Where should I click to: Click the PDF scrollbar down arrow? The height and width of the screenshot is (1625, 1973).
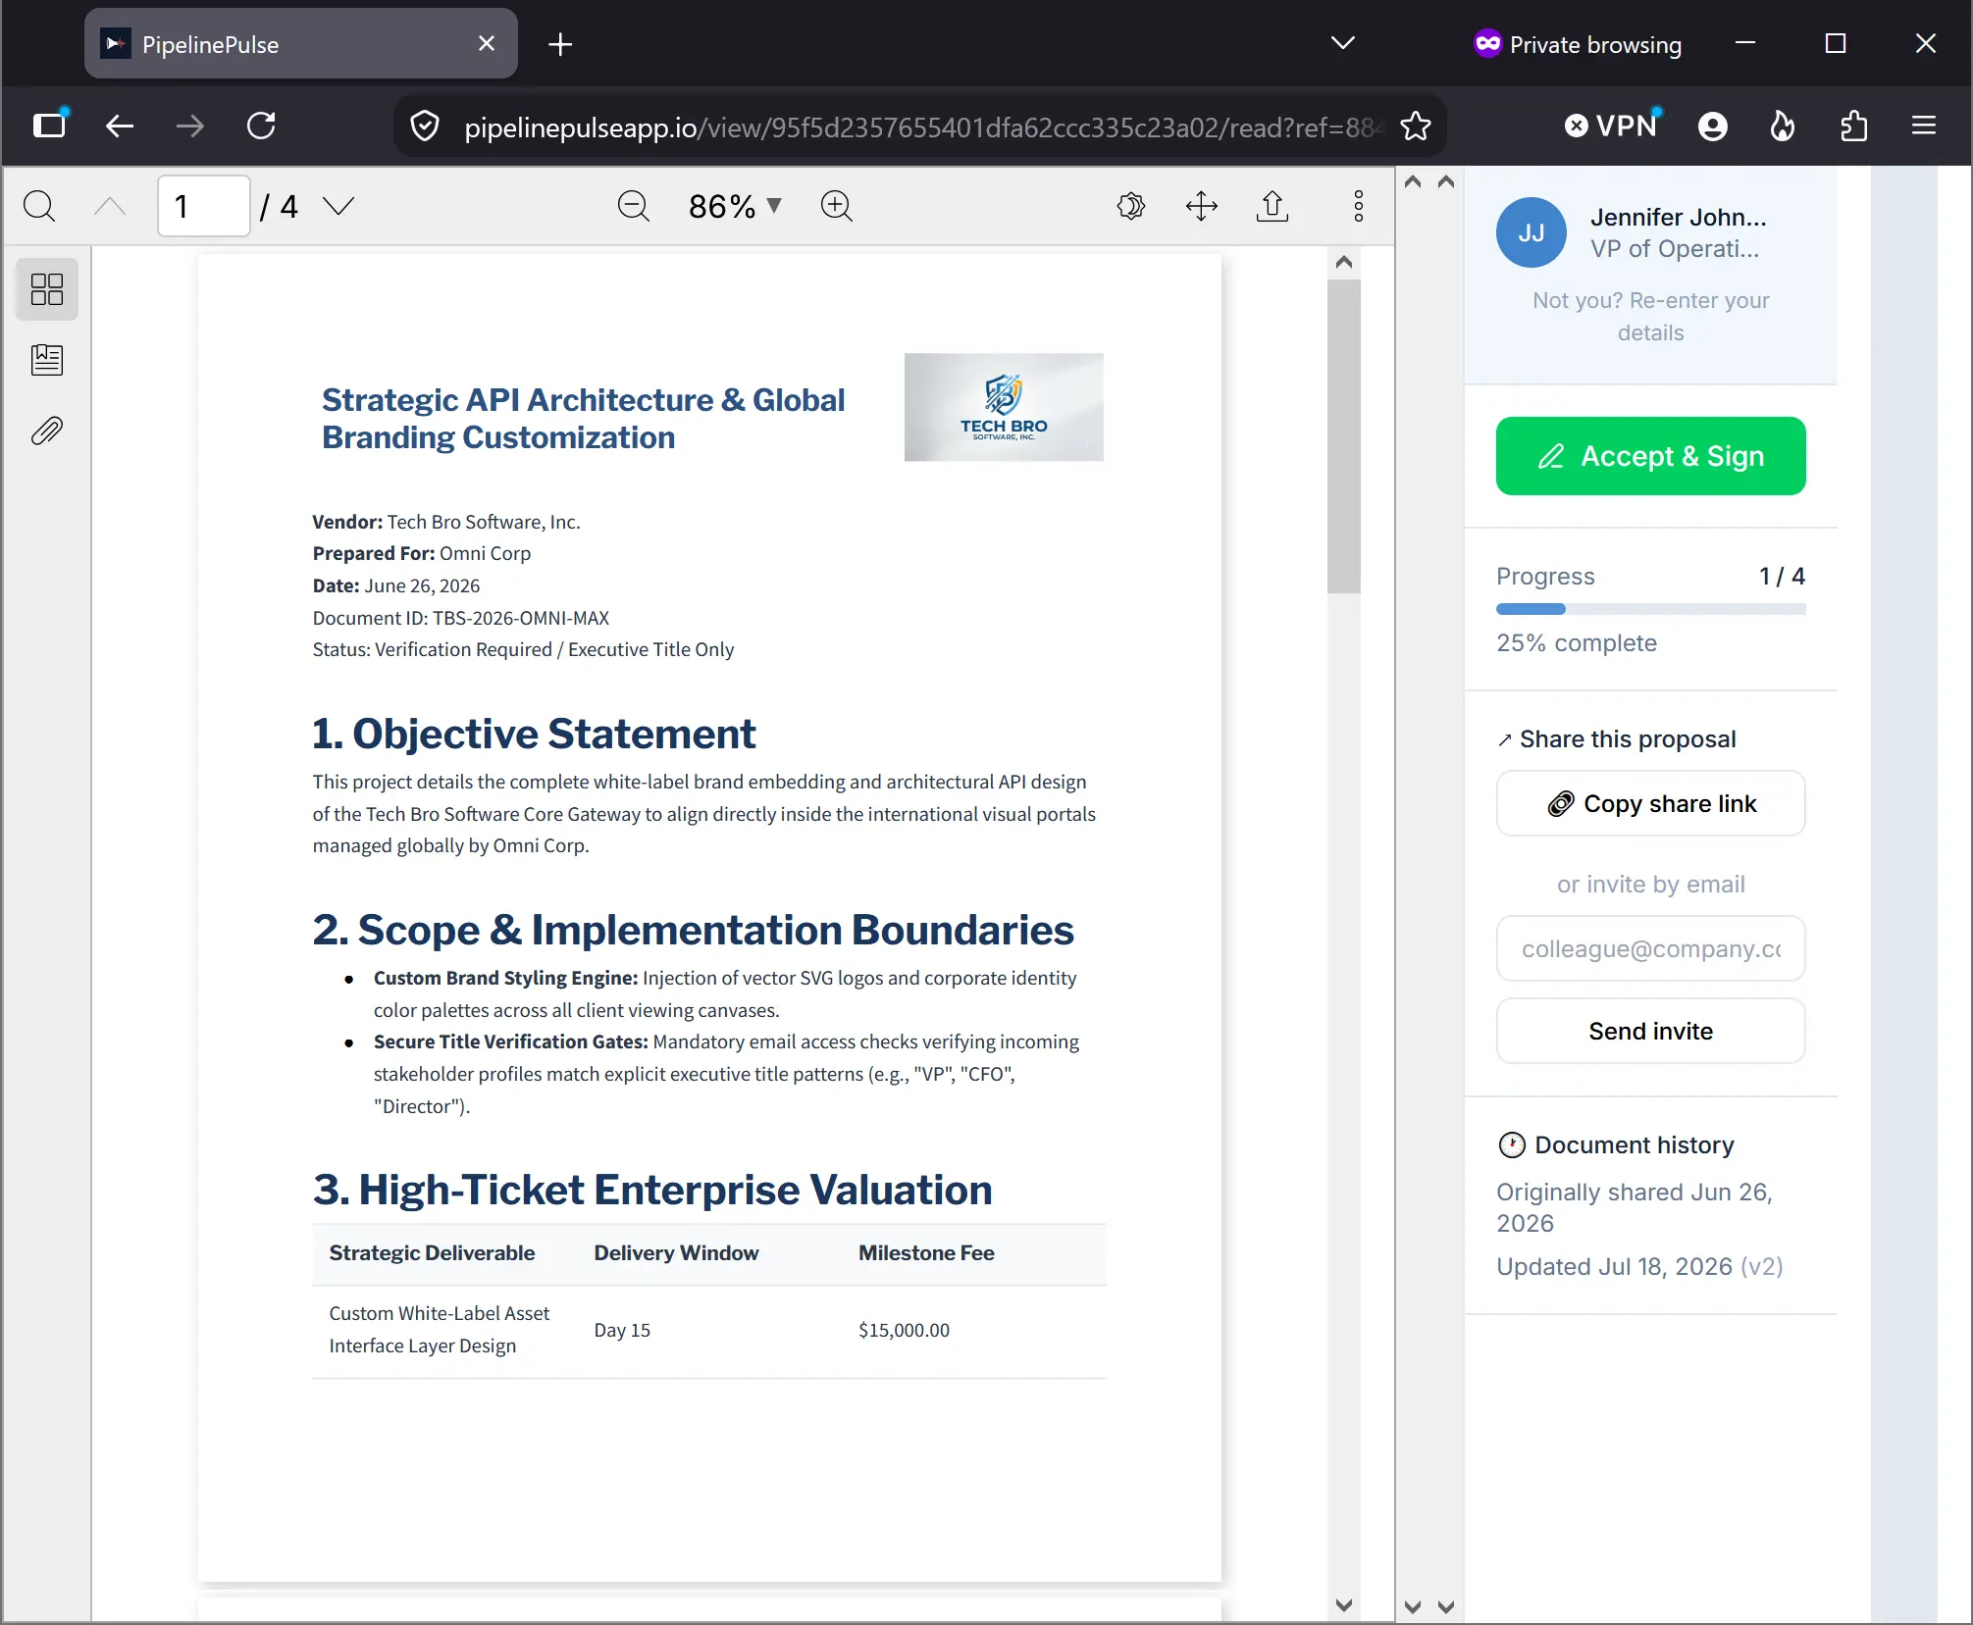pos(1344,1605)
